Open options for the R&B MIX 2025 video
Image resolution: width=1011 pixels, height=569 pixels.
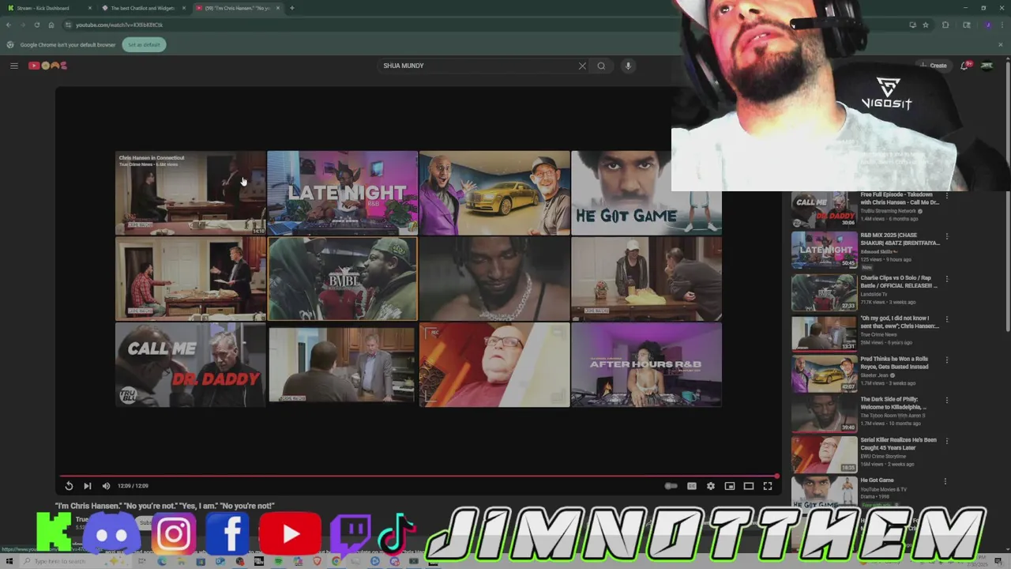pos(946,236)
